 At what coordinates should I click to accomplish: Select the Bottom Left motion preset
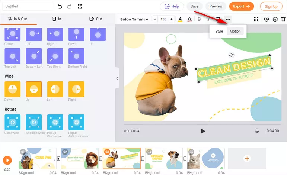[34, 56]
